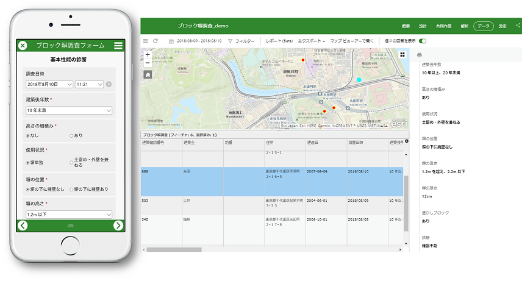Toggle 個々の回答を表示 switch
522x281 pixels.
pyautogui.click(x=423, y=41)
